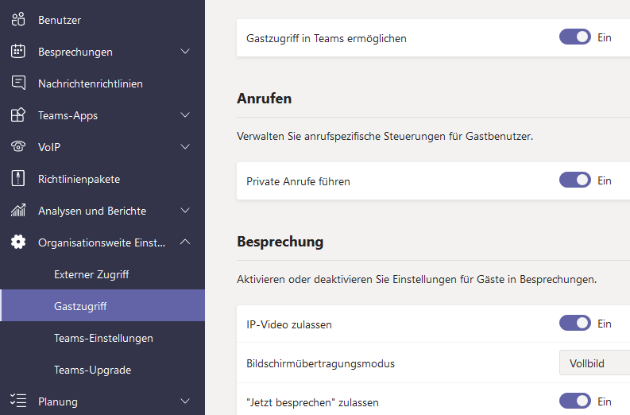Click the Richtlinienpakete package icon

(x=18, y=179)
